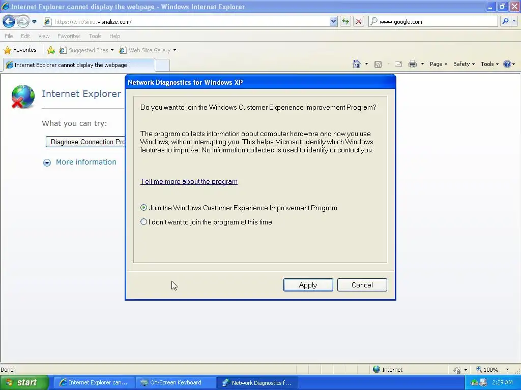Click the Cancel button in dialog

pyautogui.click(x=362, y=285)
